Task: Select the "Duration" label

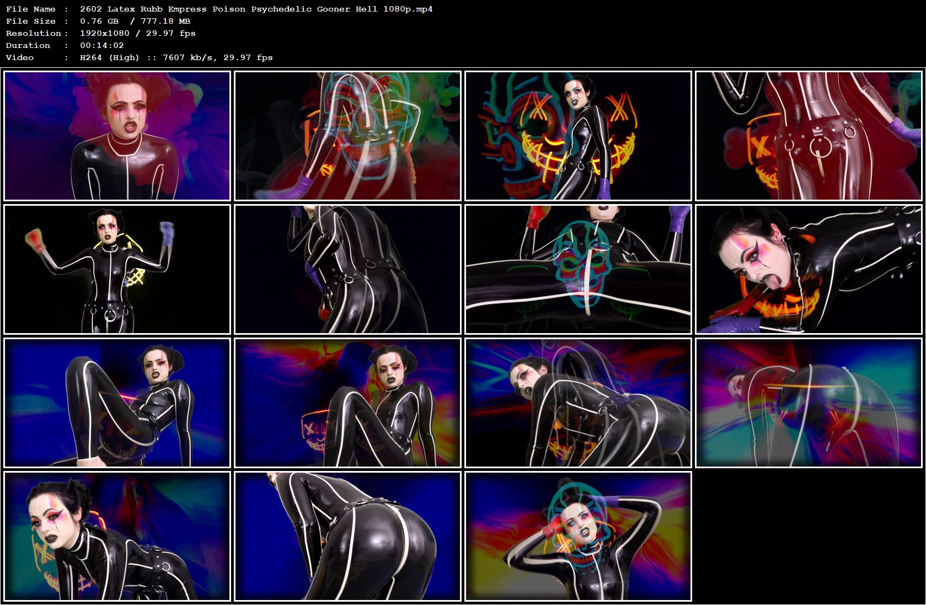Action: click(x=28, y=45)
